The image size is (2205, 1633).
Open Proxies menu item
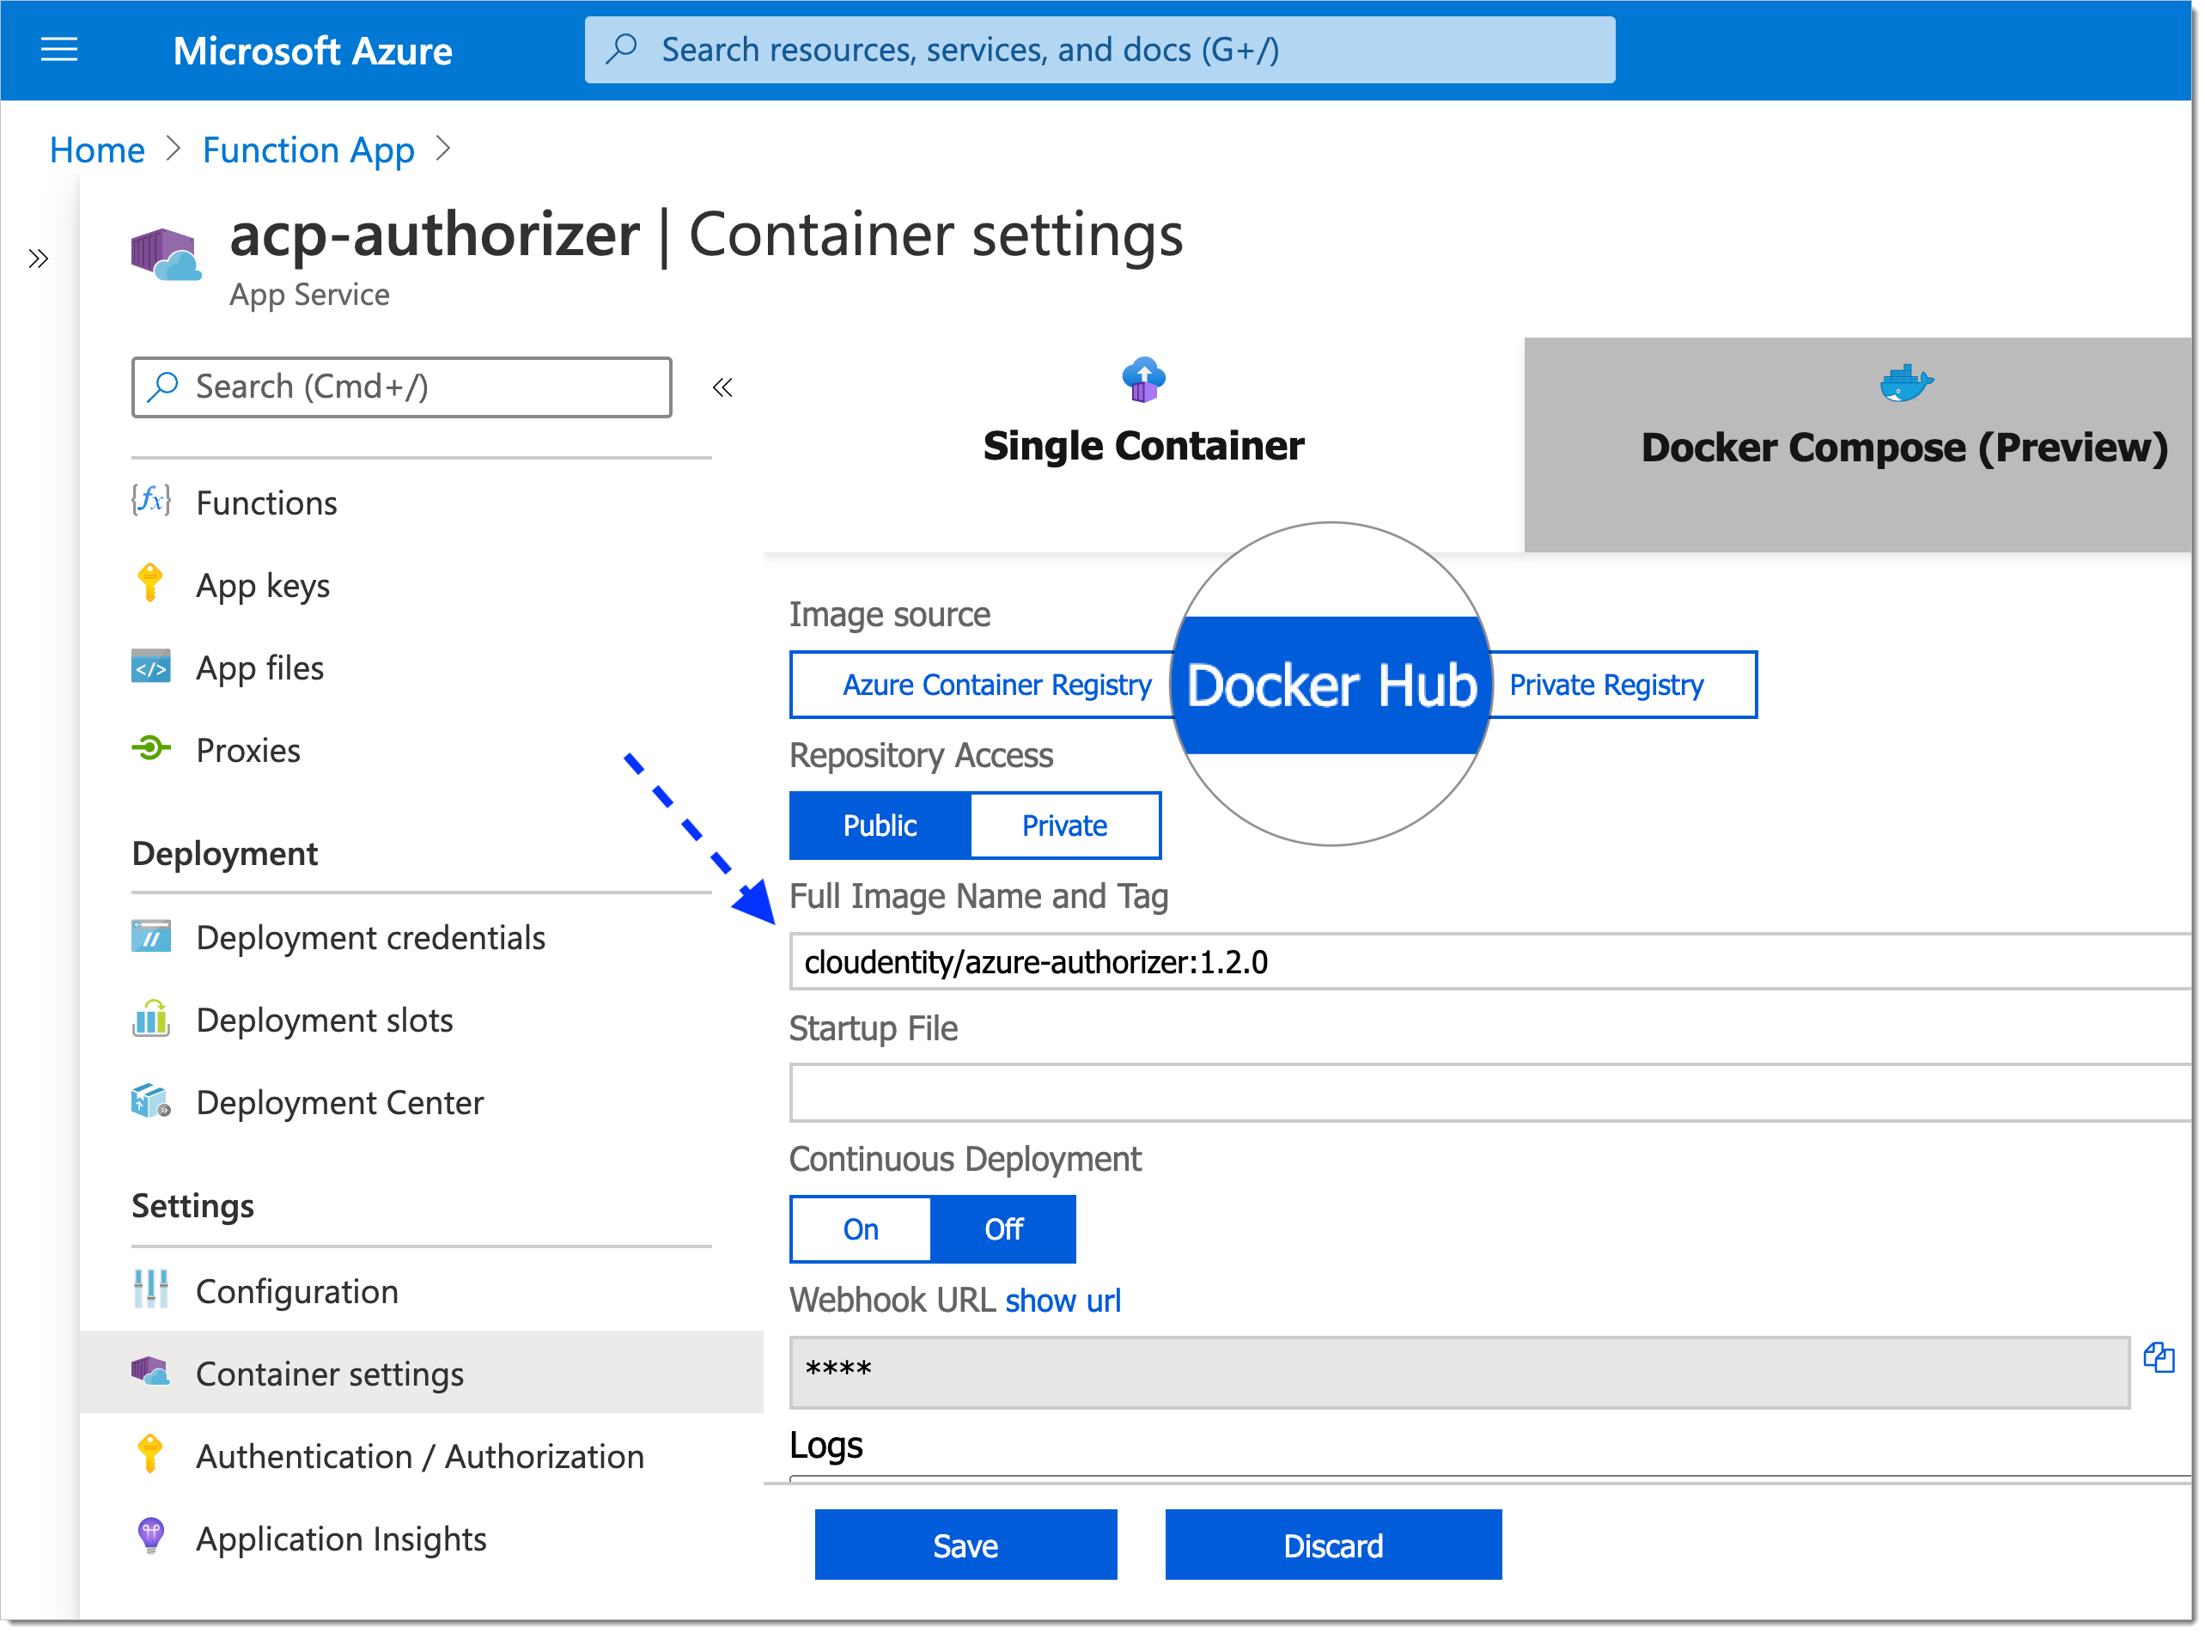click(420, 750)
